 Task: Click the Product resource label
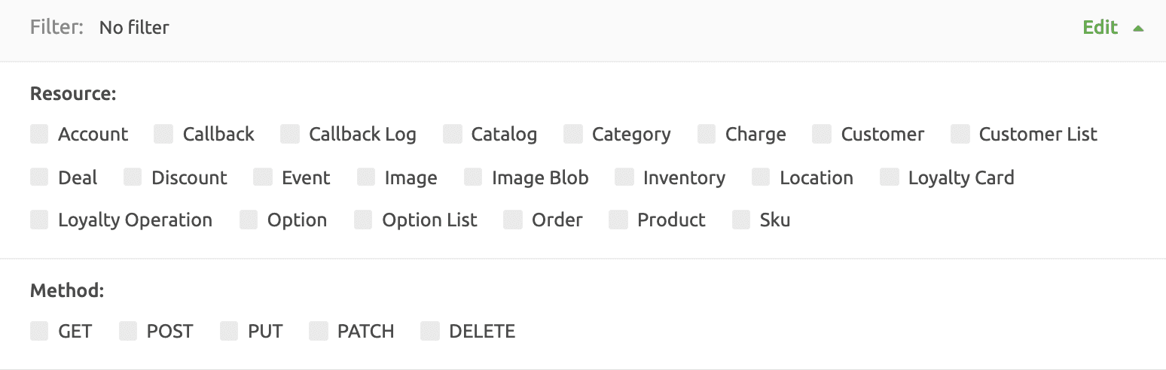click(x=671, y=220)
